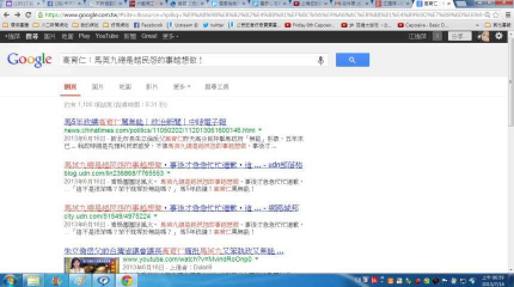This screenshot has width=514, height=287.
Task: Click the YouTube video result thumbnail
Action: pos(91,266)
